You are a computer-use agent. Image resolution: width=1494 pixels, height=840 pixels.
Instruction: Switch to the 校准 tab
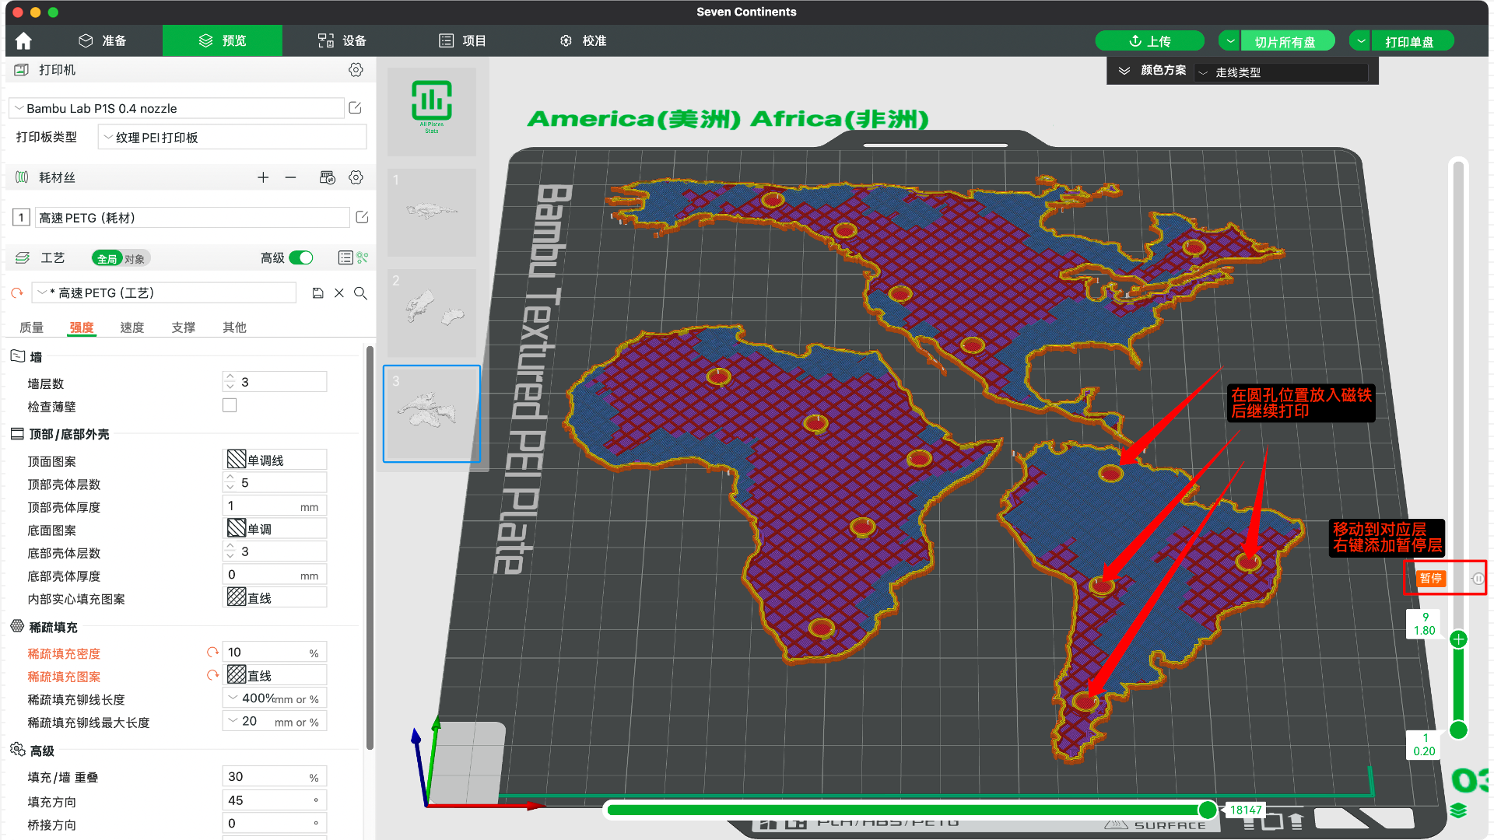click(584, 40)
